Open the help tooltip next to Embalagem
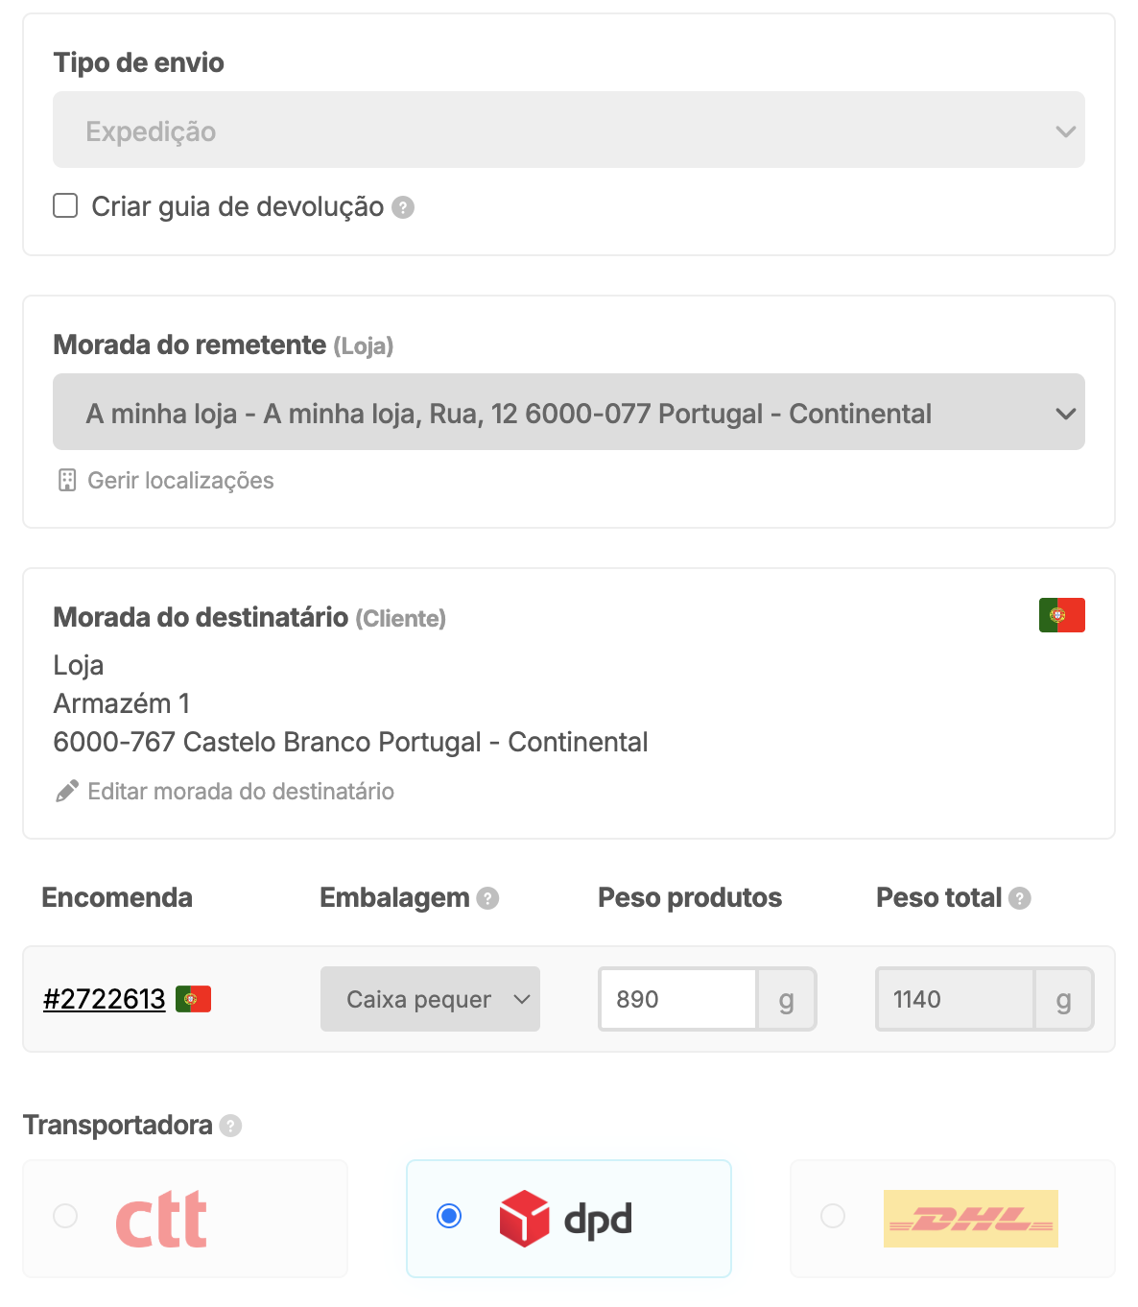Screen dimensions: 1138x1307 point(487,898)
